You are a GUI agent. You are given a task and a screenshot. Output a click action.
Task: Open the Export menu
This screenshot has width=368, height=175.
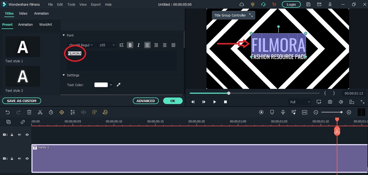pyautogui.click(x=96, y=5)
